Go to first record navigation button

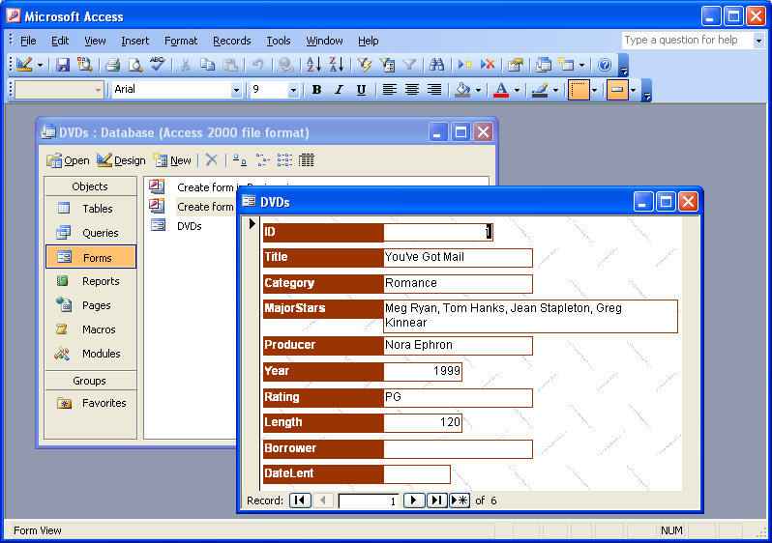pyautogui.click(x=300, y=500)
